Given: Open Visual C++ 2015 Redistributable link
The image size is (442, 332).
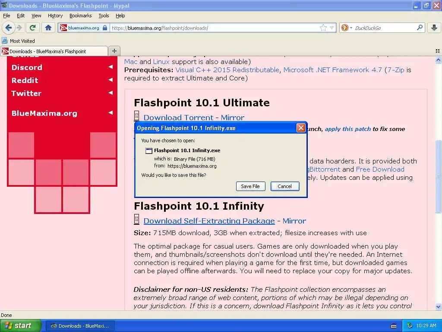Looking at the screenshot, I should [227, 70].
